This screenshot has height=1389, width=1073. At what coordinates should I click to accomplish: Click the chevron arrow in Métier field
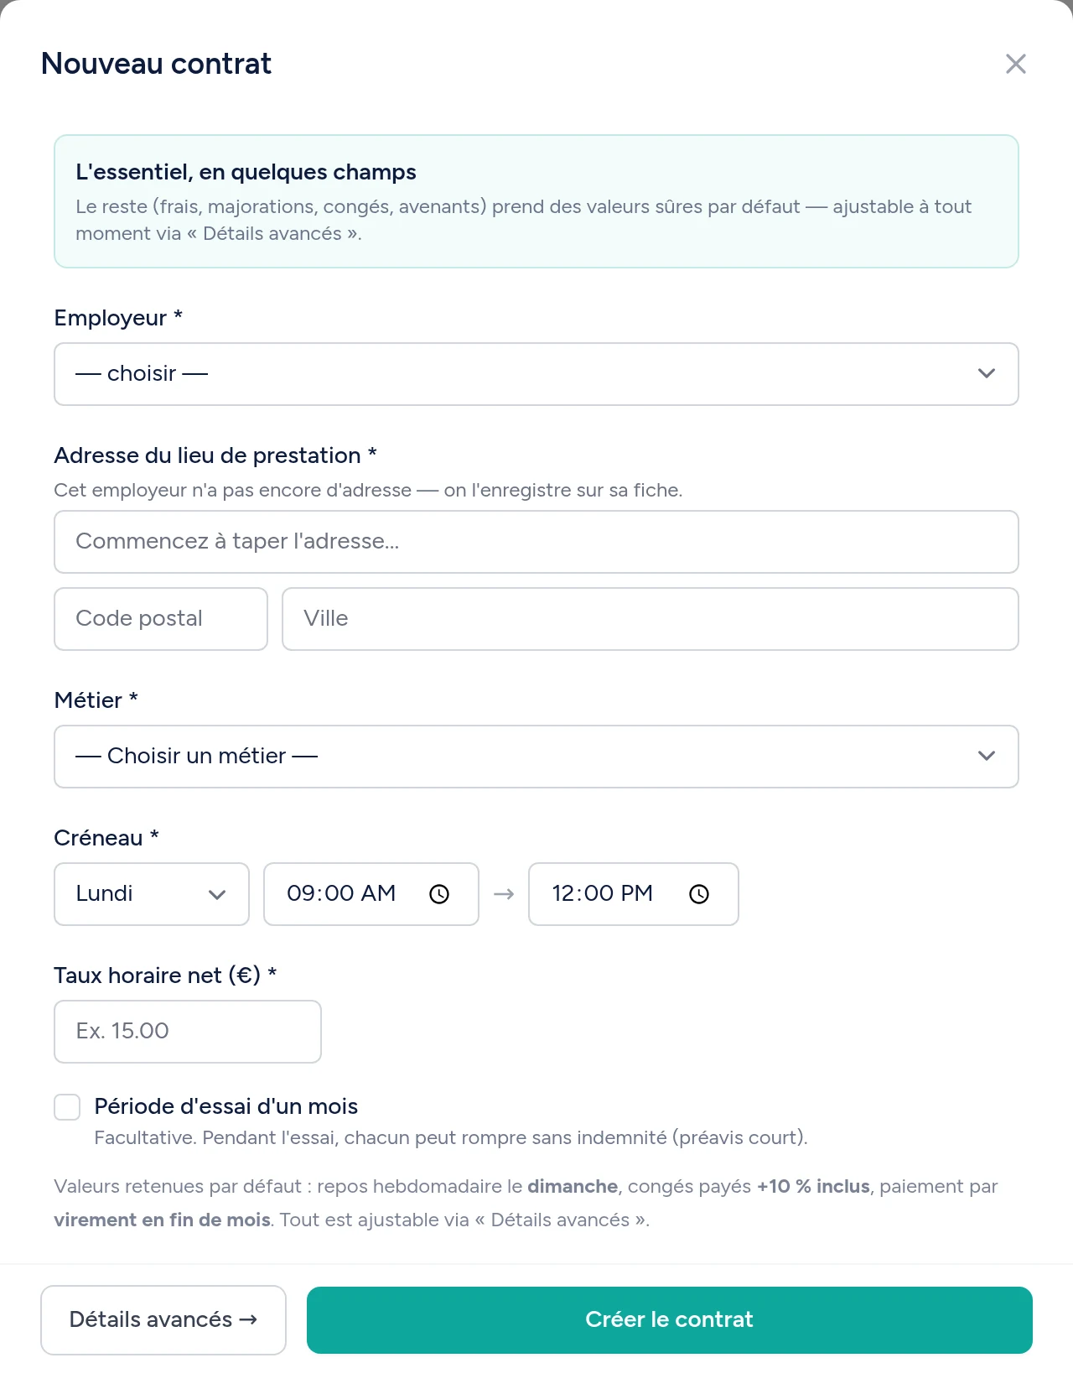987,756
